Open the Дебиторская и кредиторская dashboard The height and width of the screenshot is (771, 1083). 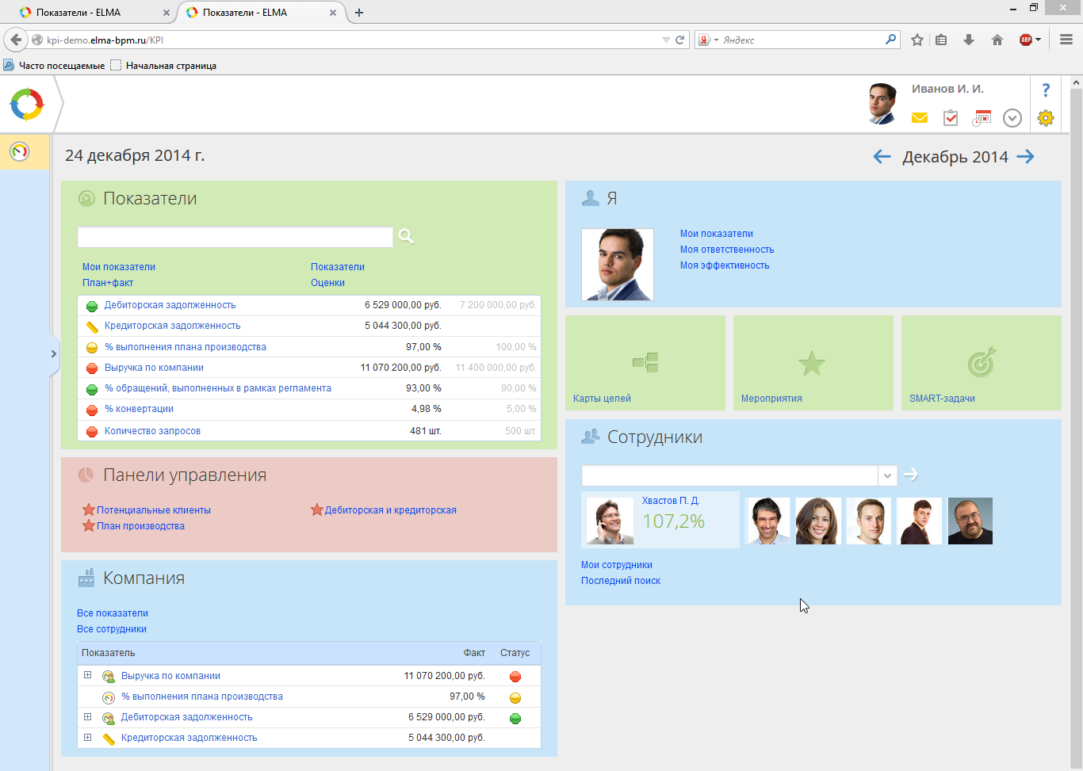(x=391, y=510)
